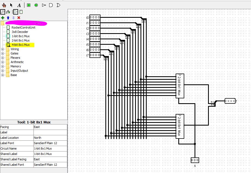The height and width of the screenshot is (173, 251).
Task: Click input pin i2 on canvas
Action: click(95, 28)
